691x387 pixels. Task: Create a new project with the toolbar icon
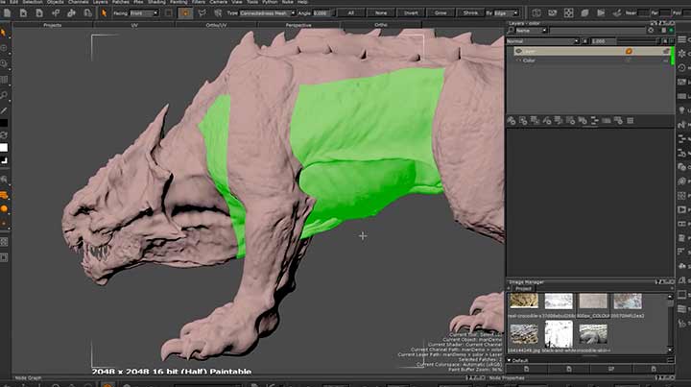click(7, 13)
